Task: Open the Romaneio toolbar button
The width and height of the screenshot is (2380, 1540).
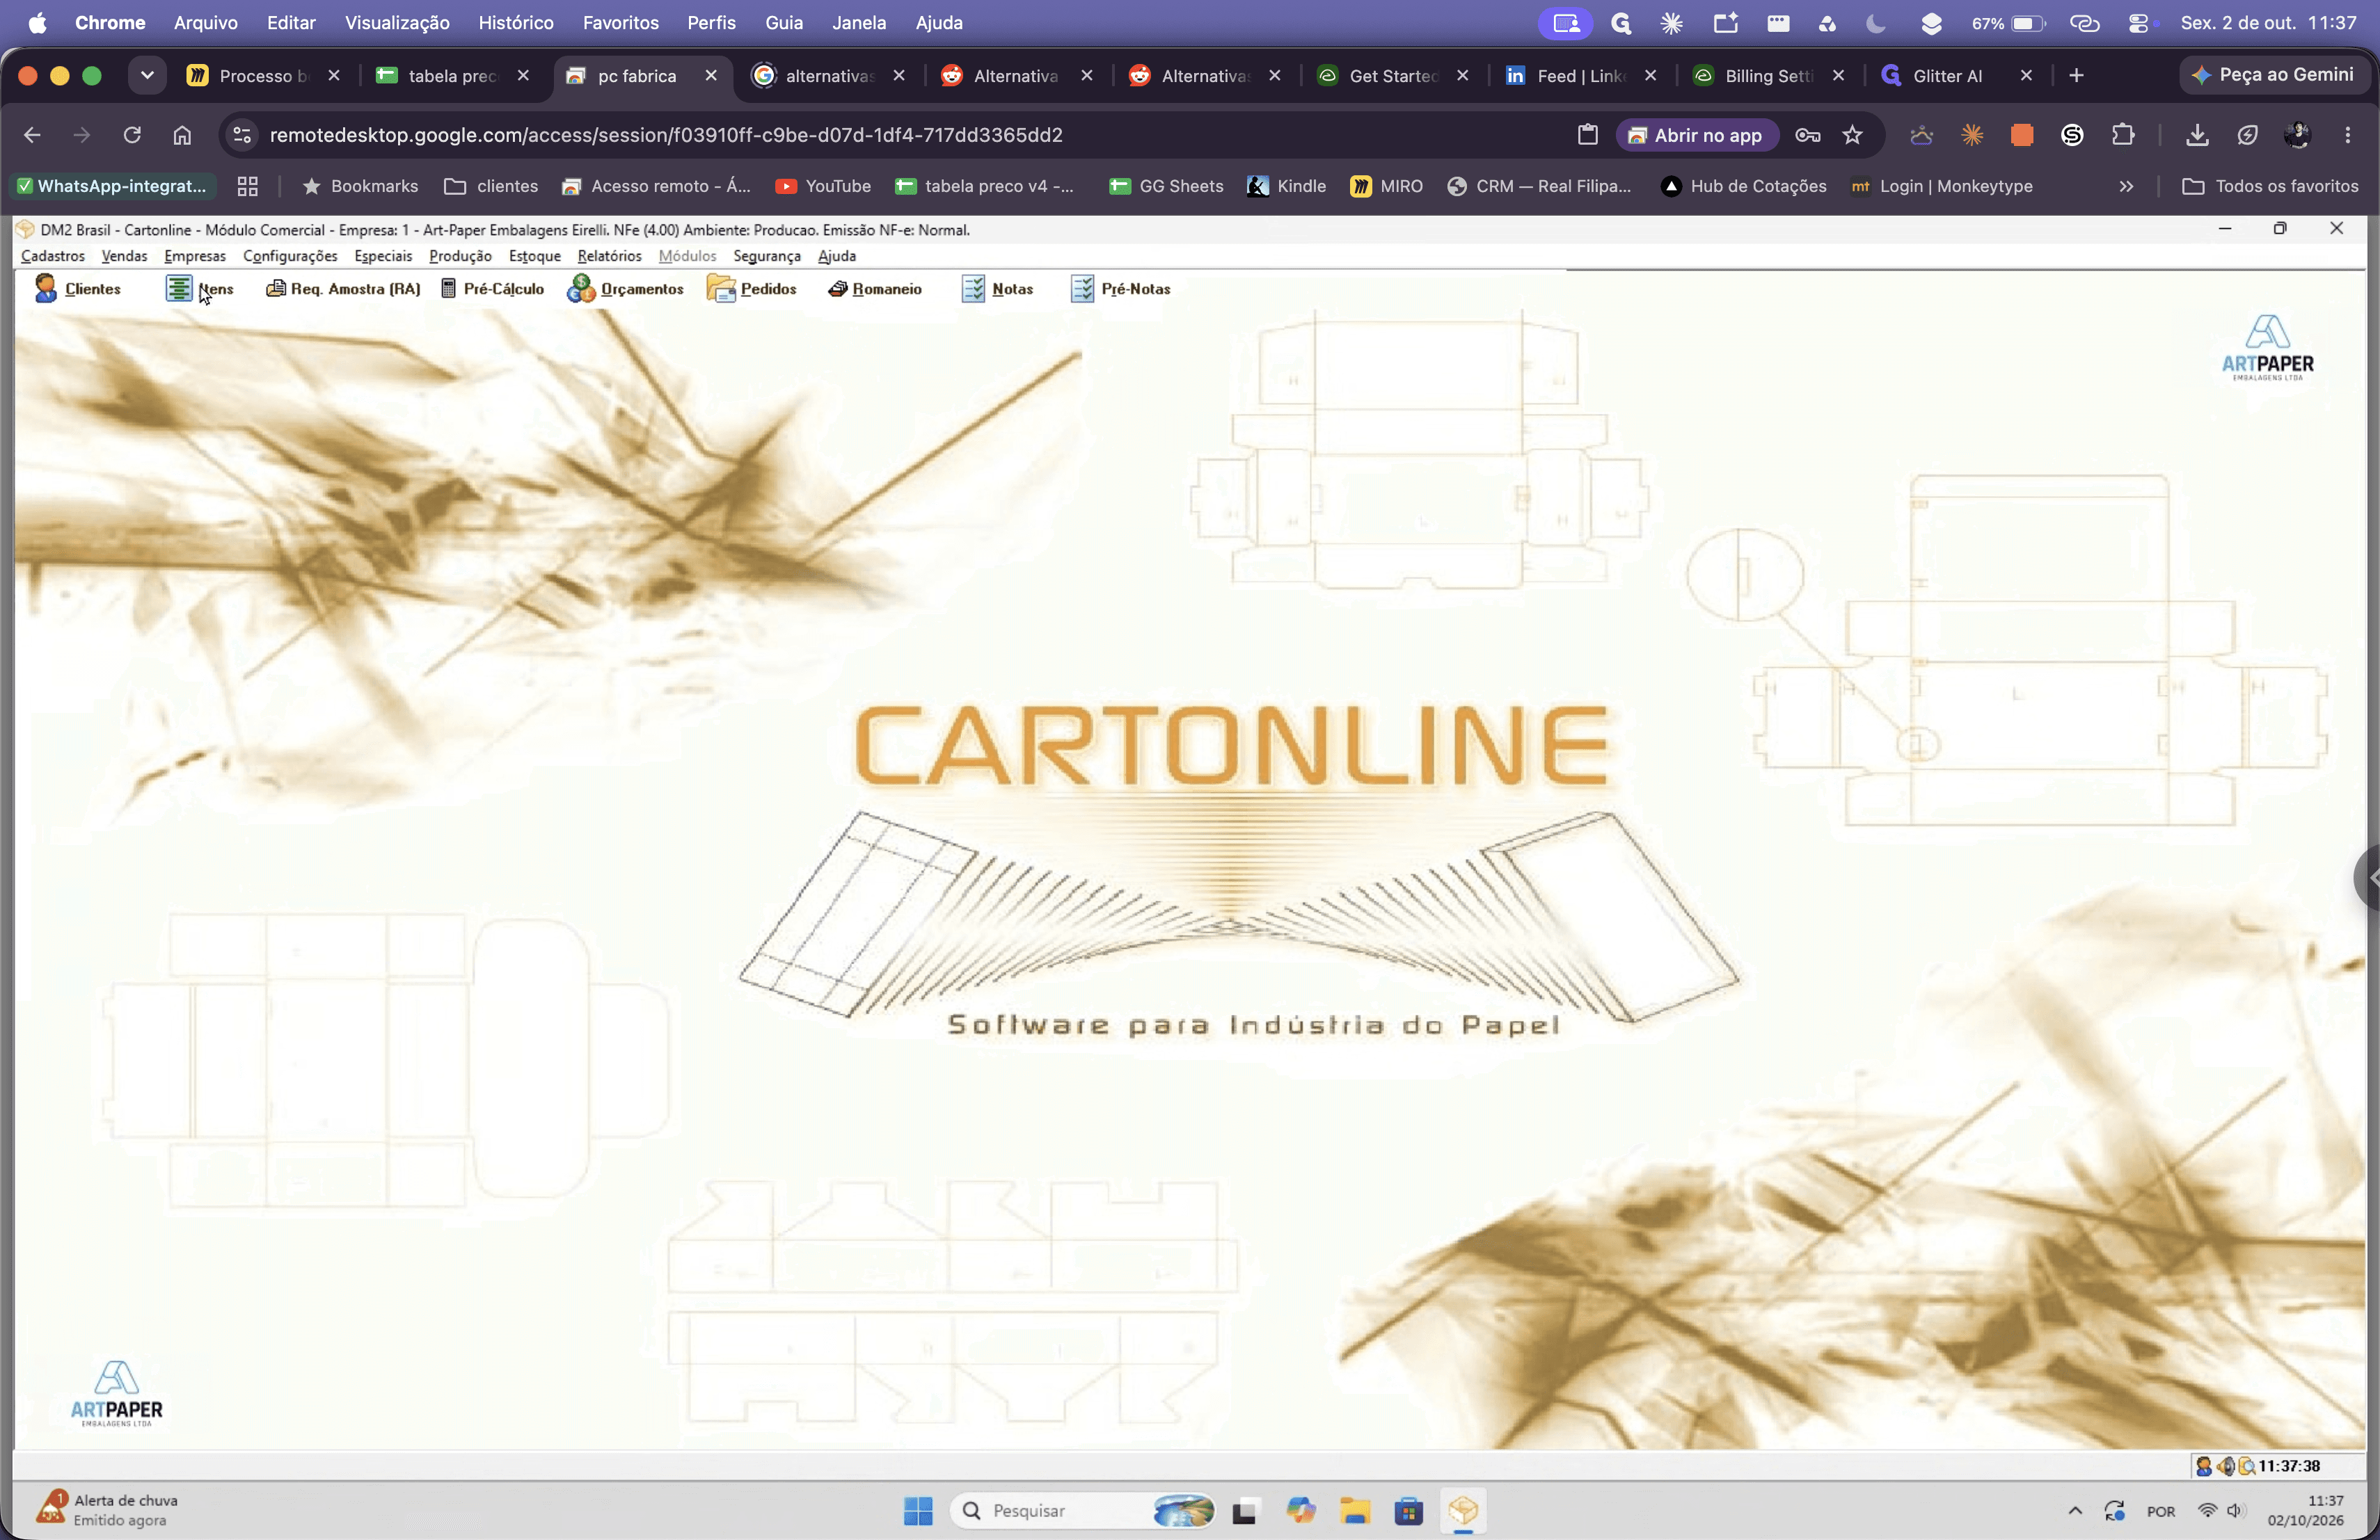Action: coord(875,289)
